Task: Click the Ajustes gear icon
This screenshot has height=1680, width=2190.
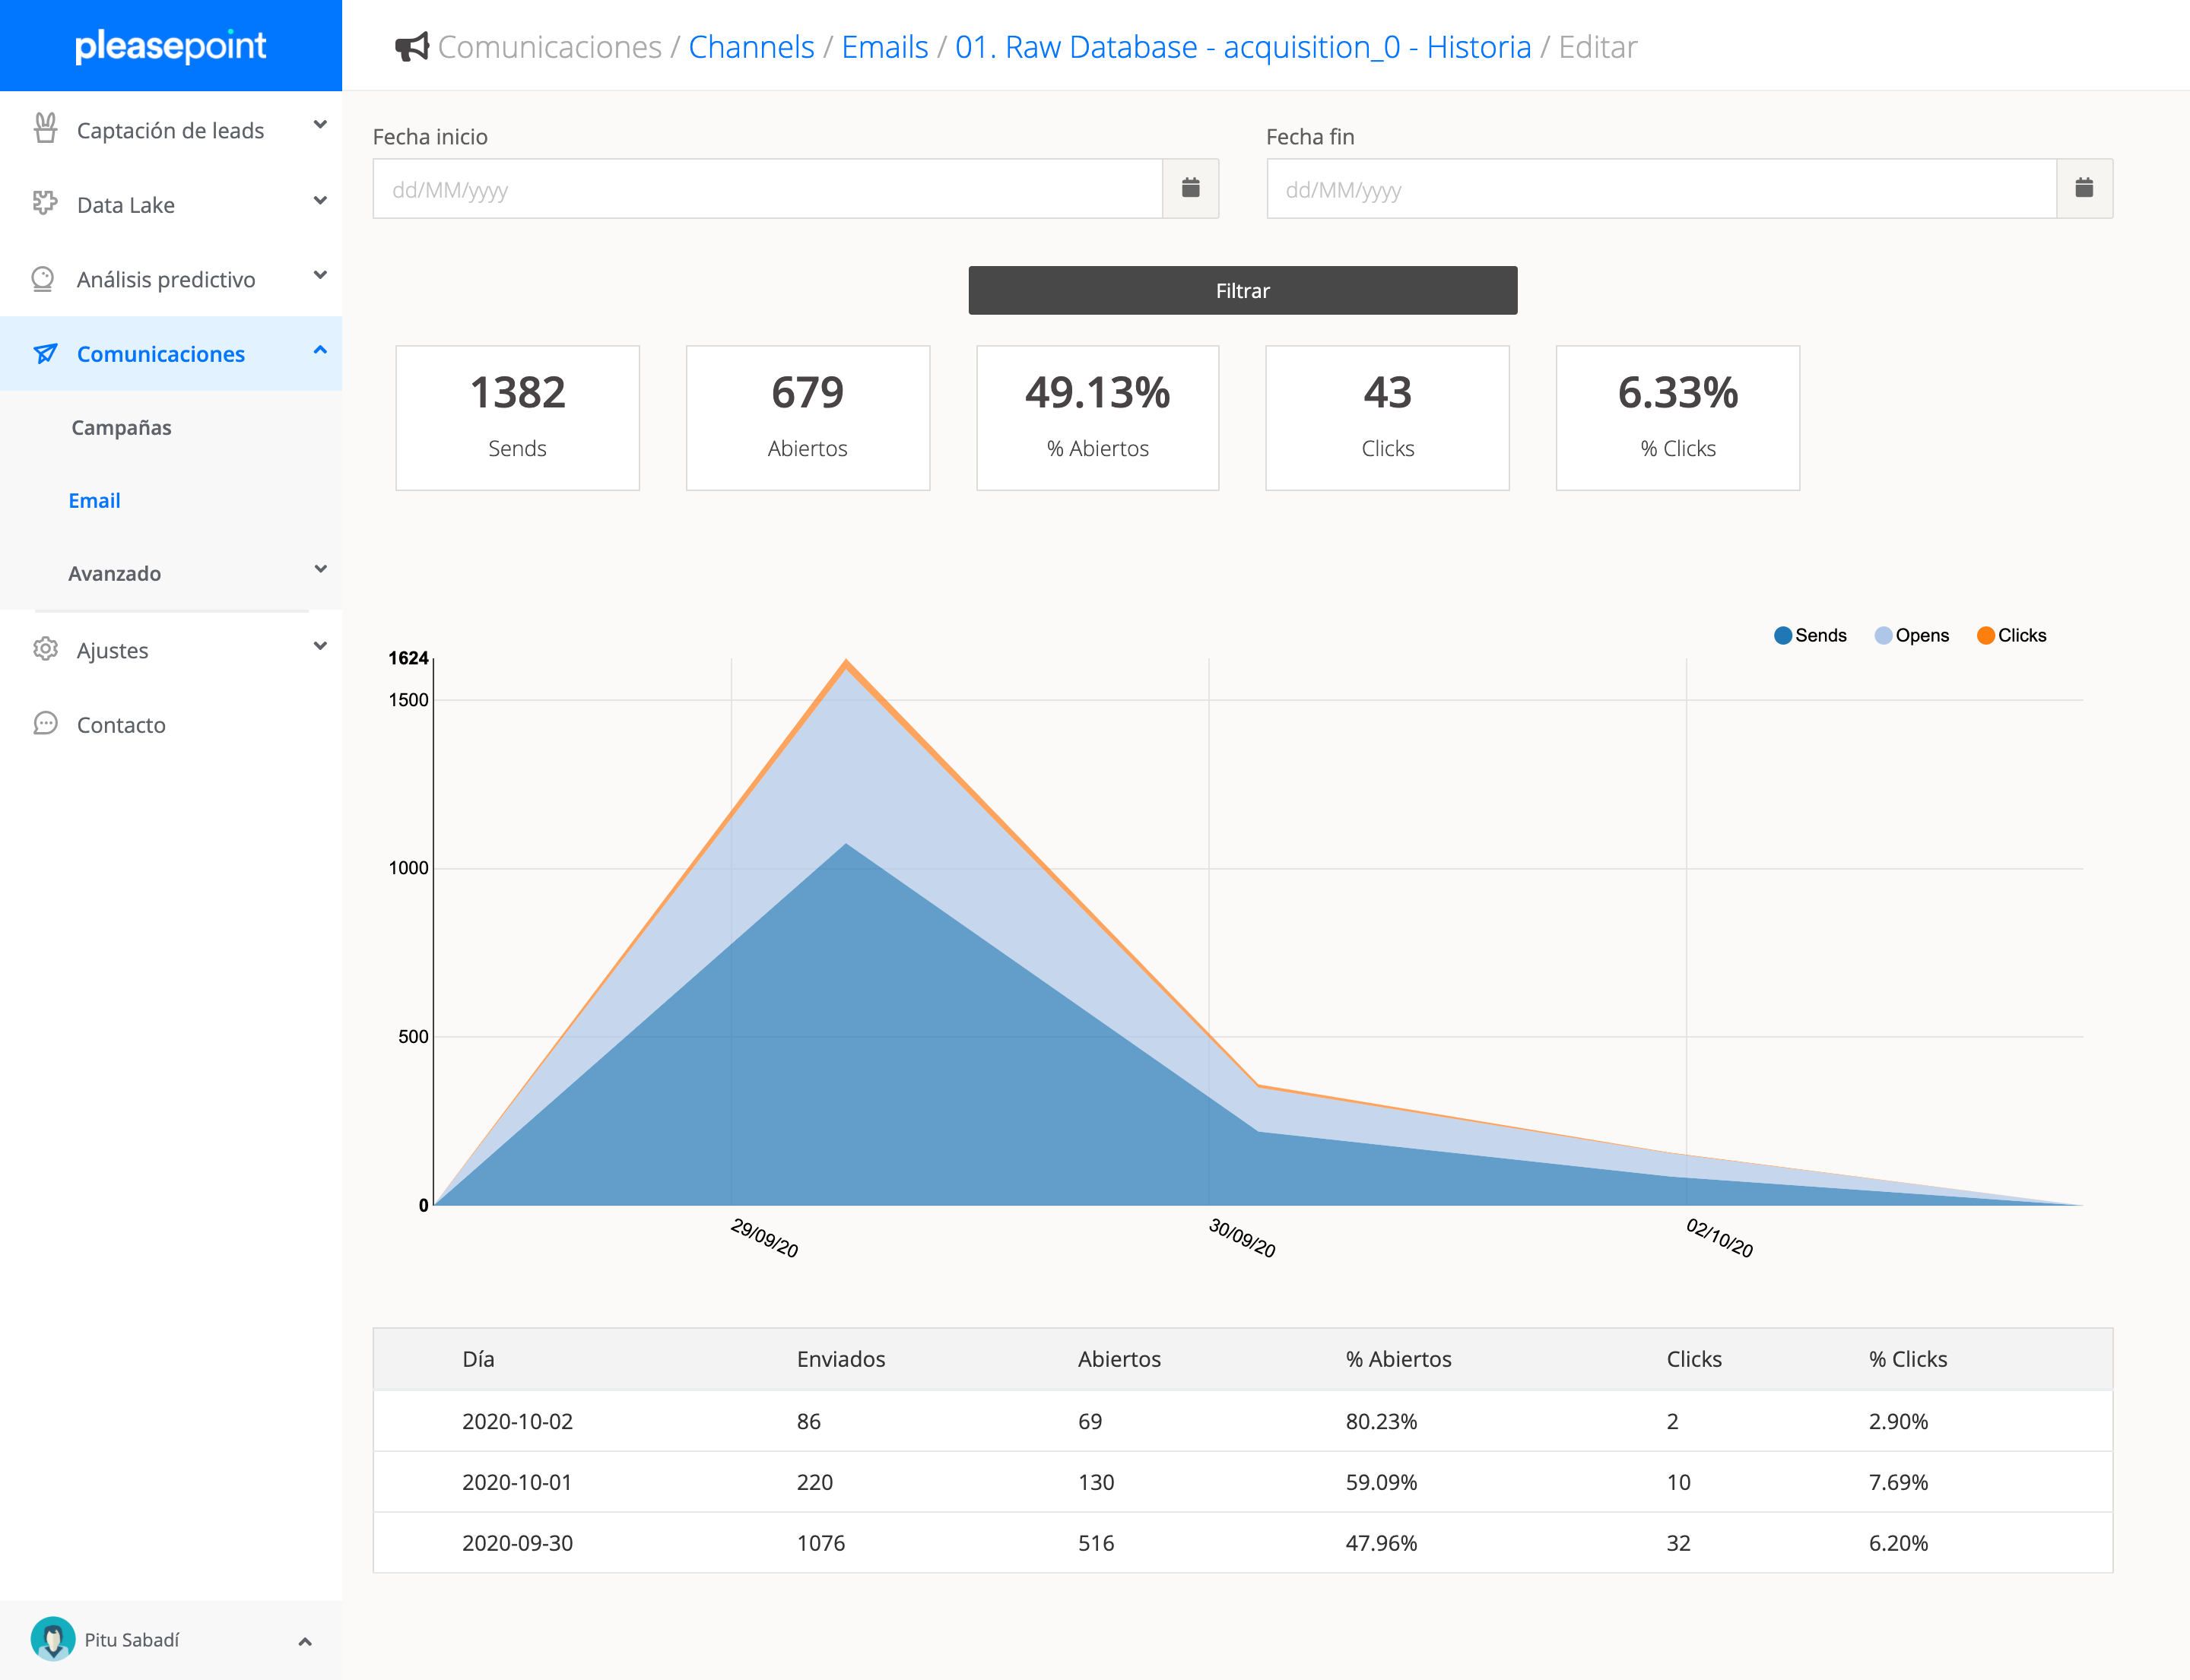Action: point(45,649)
